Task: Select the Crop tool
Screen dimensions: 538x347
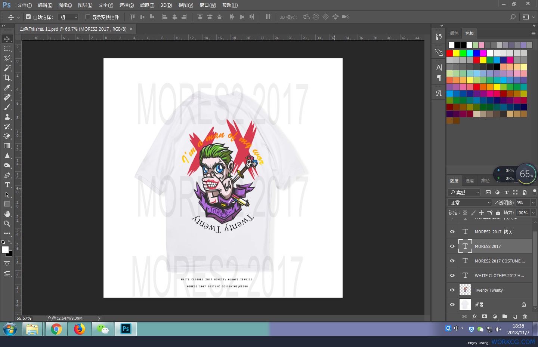Action: (x=7, y=78)
